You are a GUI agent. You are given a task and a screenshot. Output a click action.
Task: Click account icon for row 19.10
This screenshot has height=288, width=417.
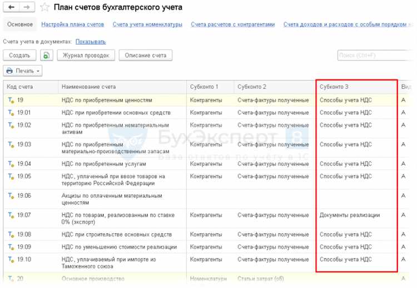(11, 259)
